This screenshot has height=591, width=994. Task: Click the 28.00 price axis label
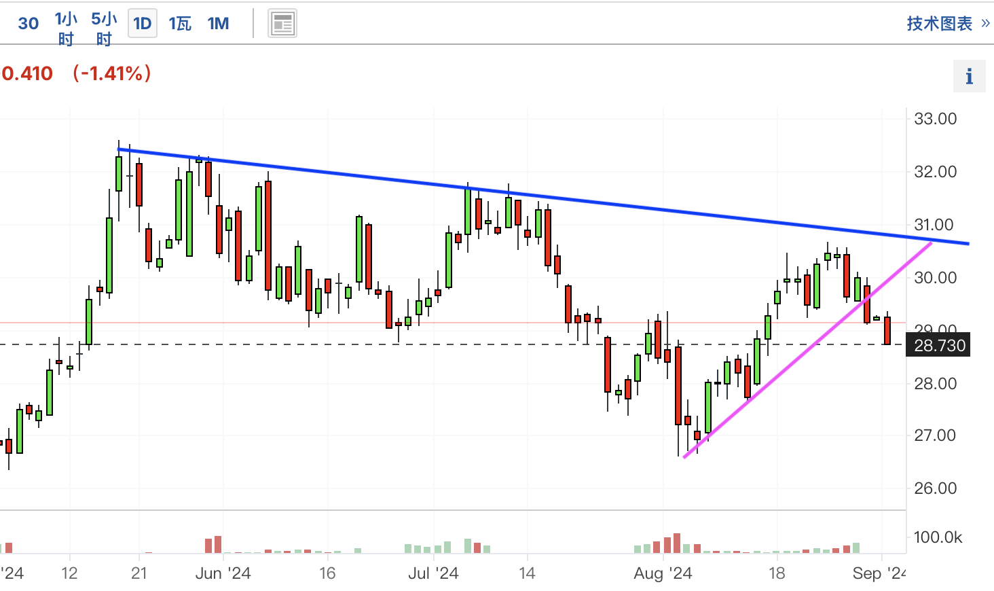pos(935,384)
